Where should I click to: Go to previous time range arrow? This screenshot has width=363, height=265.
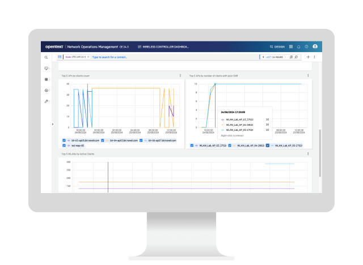[x=263, y=57]
